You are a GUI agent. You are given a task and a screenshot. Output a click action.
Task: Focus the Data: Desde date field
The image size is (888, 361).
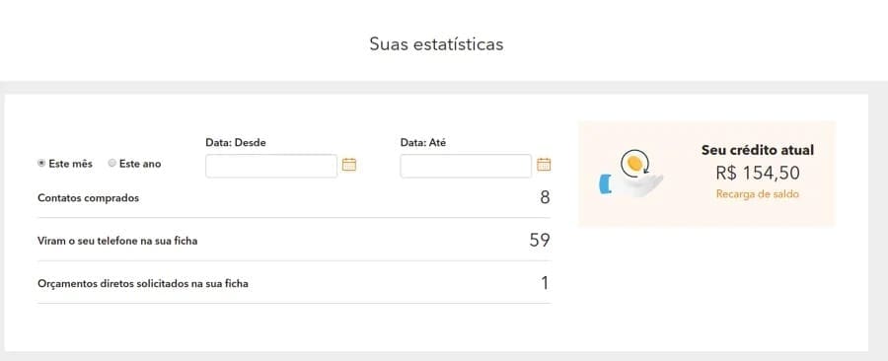coord(271,166)
